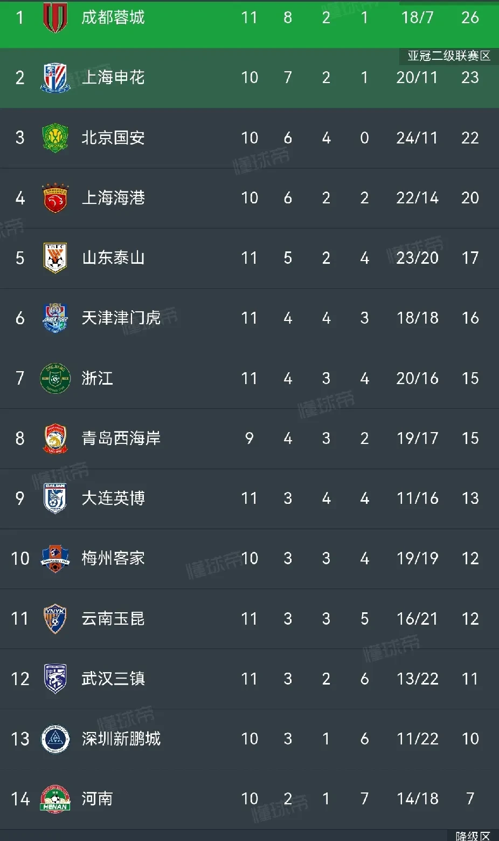The width and height of the screenshot is (499, 841).
Task: Open the Wuhan Three Towns (武汉三镇) crest
Action: point(55,679)
